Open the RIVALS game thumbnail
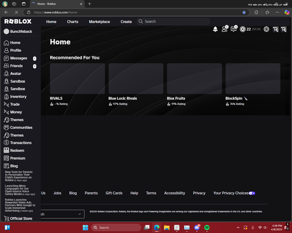The image size is (292, 233). click(78, 79)
